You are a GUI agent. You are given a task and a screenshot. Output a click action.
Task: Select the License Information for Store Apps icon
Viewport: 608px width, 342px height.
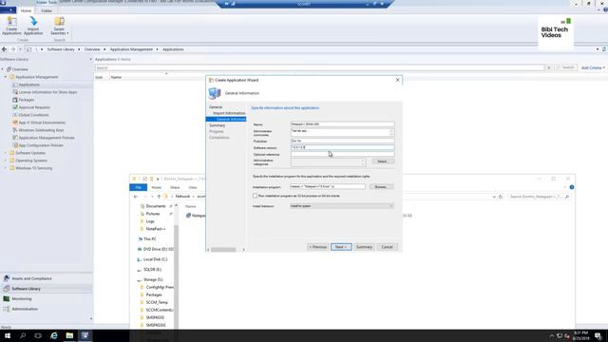point(15,92)
